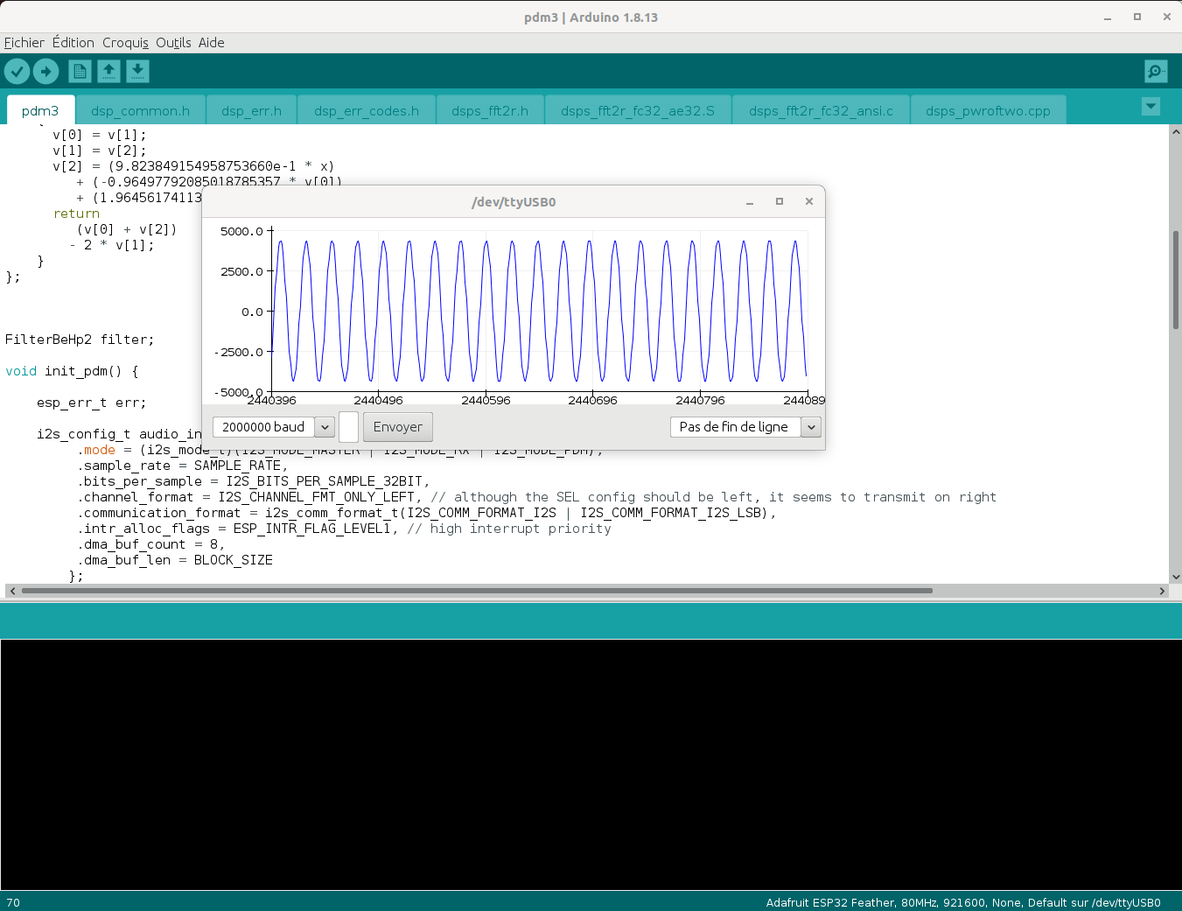The height and width of the screenshot is (911, 1182).
Task: Upload sketch with the arrow icon
Action: 45,71
